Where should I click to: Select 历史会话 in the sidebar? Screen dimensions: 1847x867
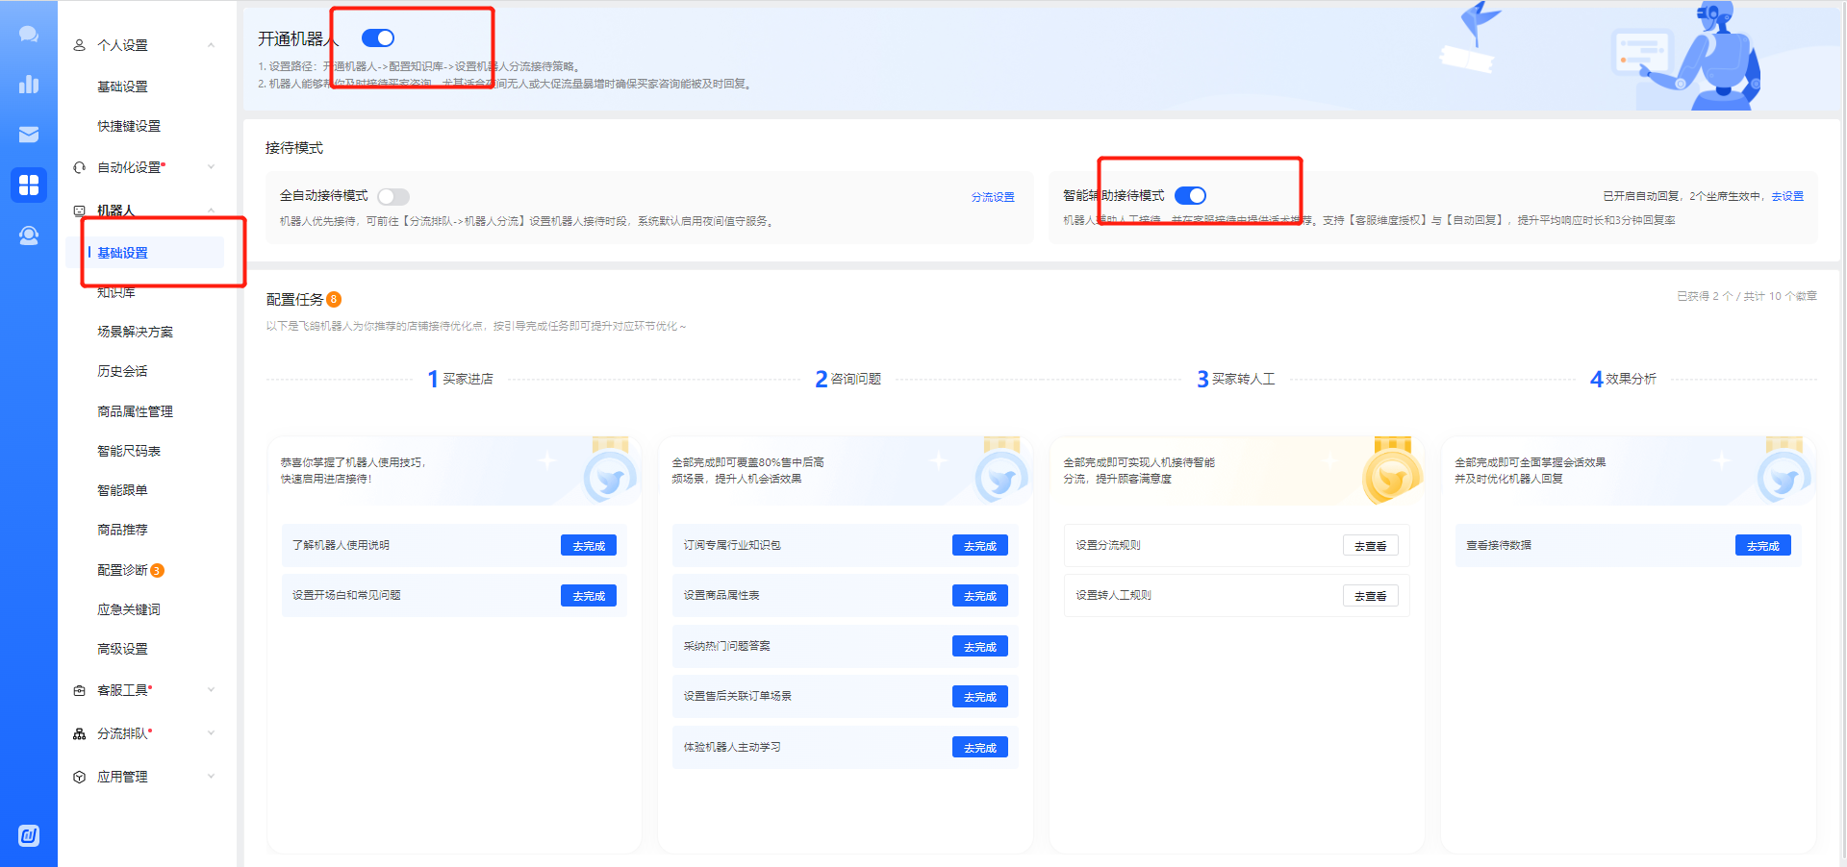(122, 371)
